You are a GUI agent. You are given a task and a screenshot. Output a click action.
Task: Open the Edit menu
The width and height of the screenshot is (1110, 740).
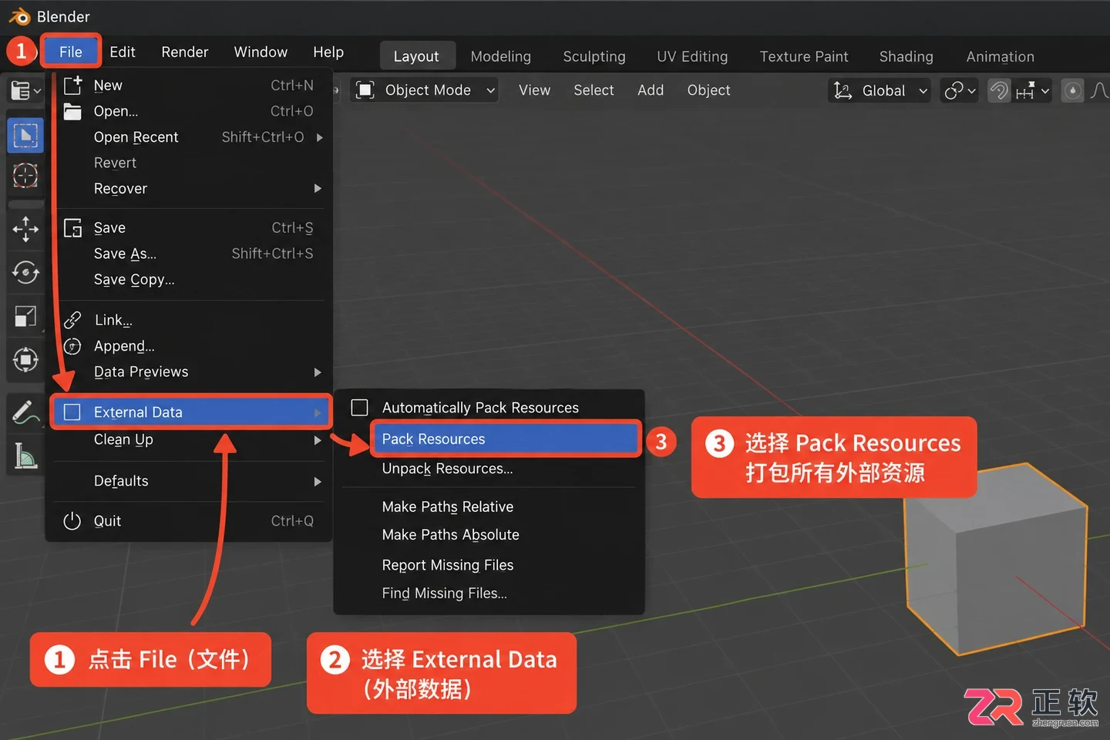click(x=123, y=52)
